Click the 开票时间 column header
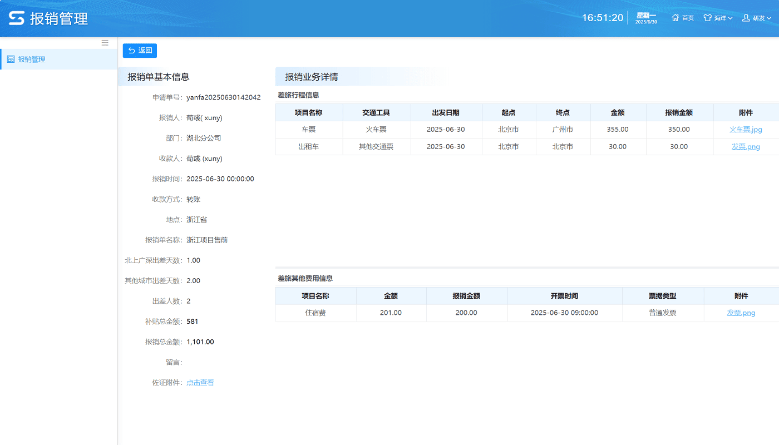This screenshot has width=779, height=445. (564, 296)
